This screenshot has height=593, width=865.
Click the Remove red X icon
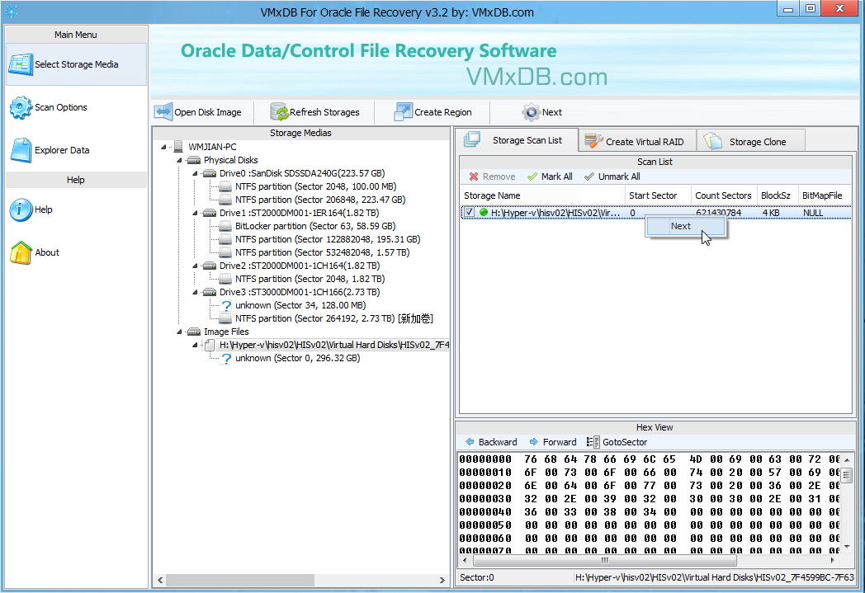click(473, 176)
